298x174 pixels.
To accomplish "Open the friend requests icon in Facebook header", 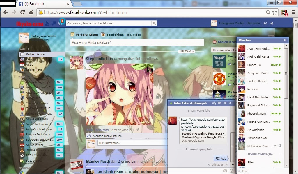I will (47, 23).
